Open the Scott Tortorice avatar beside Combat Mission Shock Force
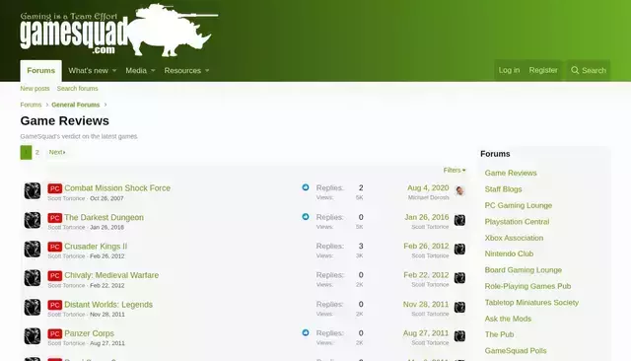The height and width of the screenshot is (361, 631). pyautogui.click(x=33, y=191)
